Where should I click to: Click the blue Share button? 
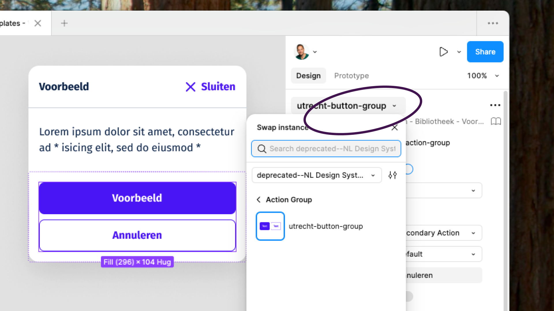point(485,52)
